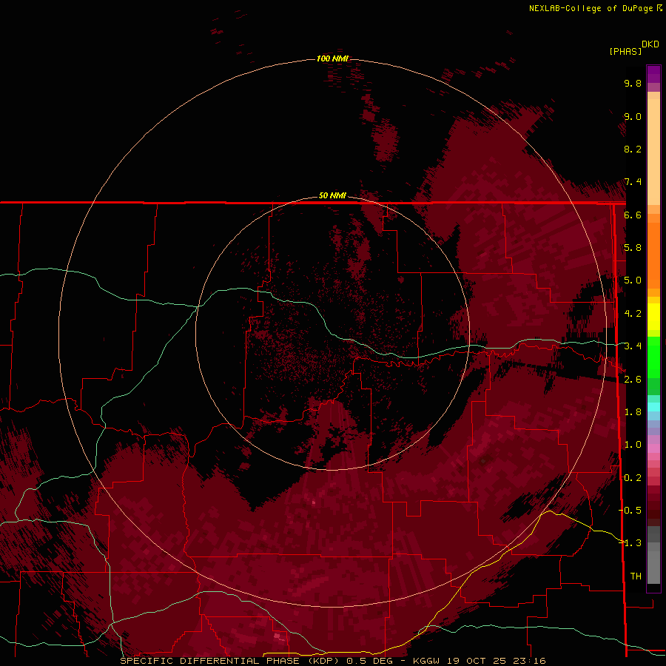Click the 8.2 legend value

[633, 149]
